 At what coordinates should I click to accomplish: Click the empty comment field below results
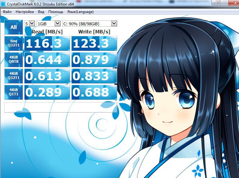click(x=61, y=107)
